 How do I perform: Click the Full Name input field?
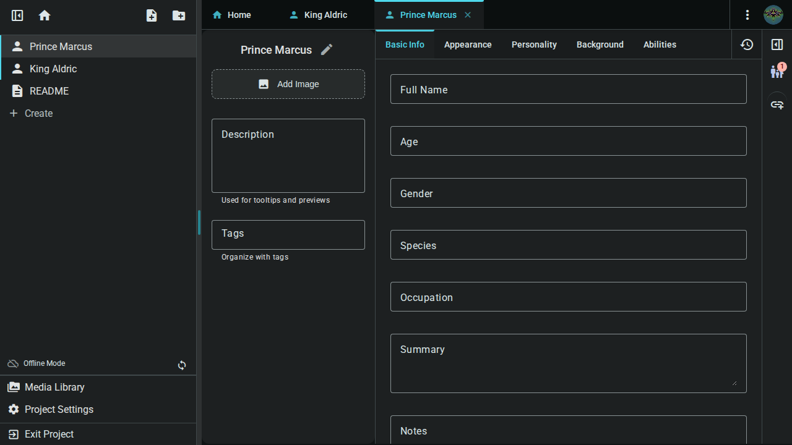tap(568, 90)
